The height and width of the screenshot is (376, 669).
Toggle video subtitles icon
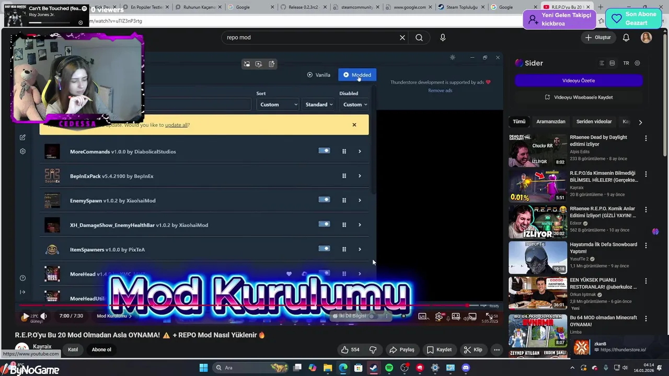click(x=422, y=316)
